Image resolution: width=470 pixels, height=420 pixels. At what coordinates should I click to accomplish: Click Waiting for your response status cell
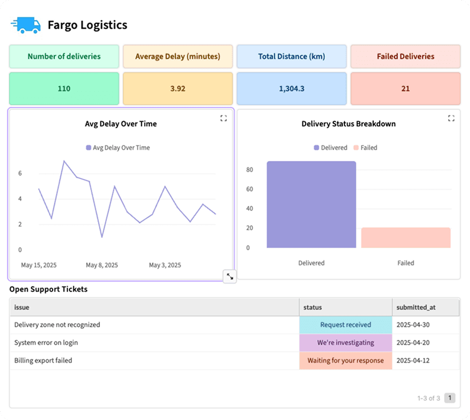click(346, 361)
